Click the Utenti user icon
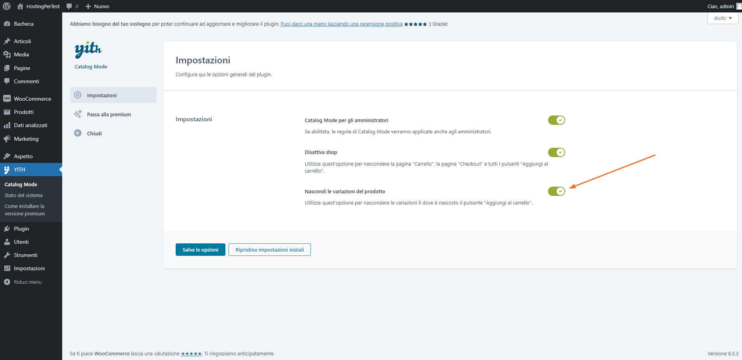Screen dimensions: 742x360 (7, 242)
